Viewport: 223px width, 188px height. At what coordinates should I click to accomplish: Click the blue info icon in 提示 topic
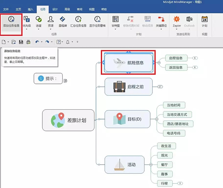point(41,79)
